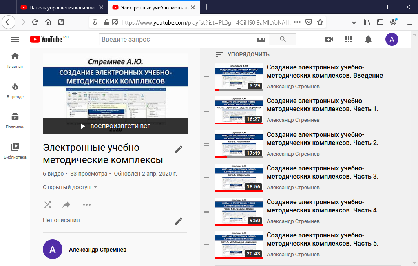Click the magnifier search button

click(x=283, y=39)
